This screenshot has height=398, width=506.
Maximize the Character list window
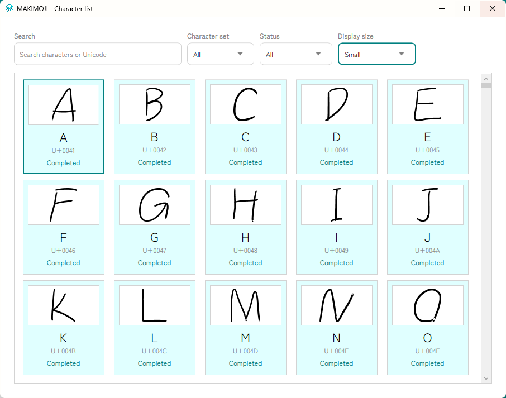(467, 8)
